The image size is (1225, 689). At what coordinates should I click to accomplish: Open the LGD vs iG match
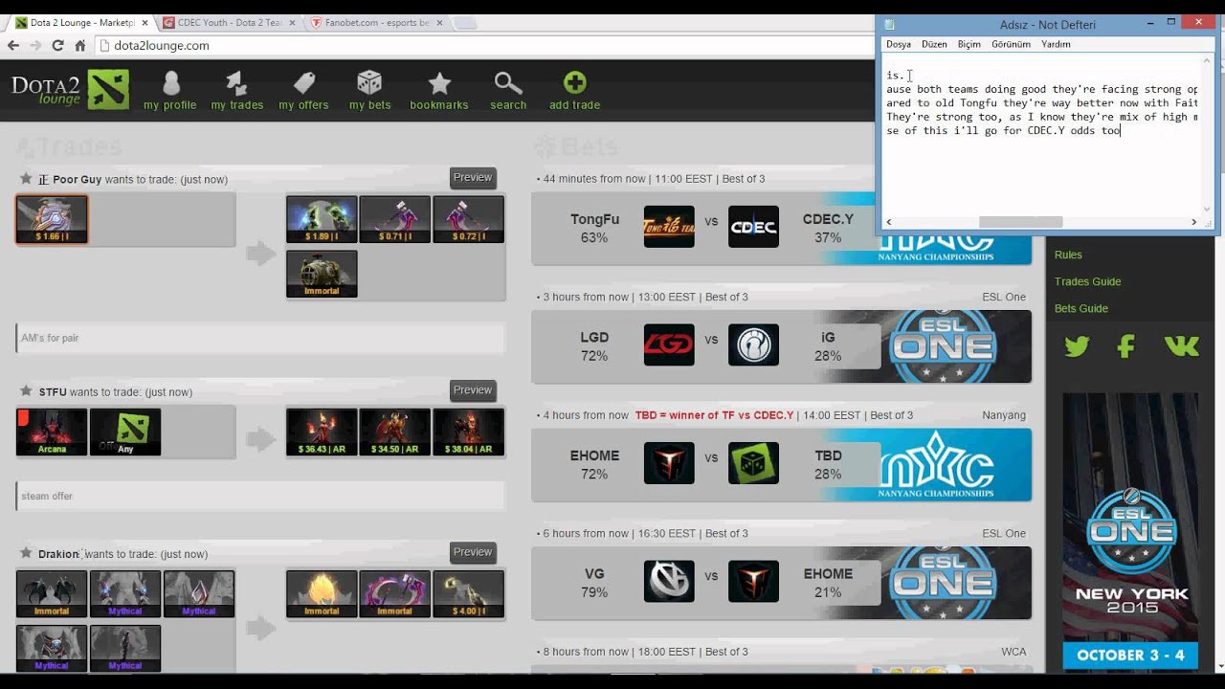click(x=781, y=346)
